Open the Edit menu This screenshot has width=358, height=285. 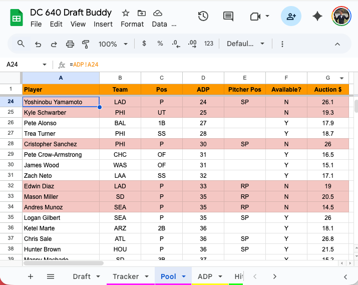(56, 24)
